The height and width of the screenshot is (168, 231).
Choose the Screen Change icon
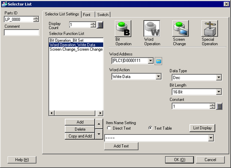click(181, 29)
